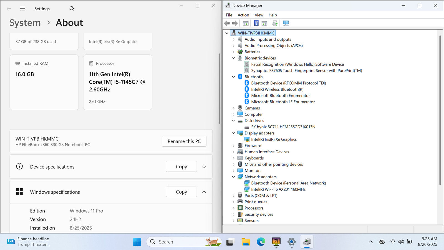Click Show/Hide Console Tree toolbar icon
Screen dimensions: 444x250
[246, 23]
